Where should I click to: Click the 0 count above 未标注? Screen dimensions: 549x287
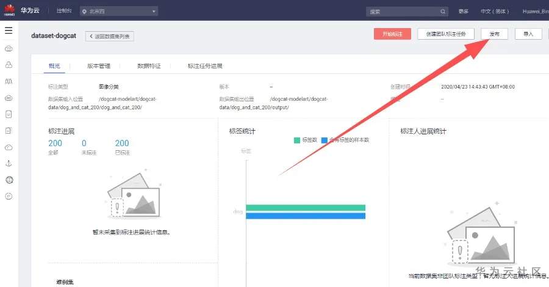point(84,143)
